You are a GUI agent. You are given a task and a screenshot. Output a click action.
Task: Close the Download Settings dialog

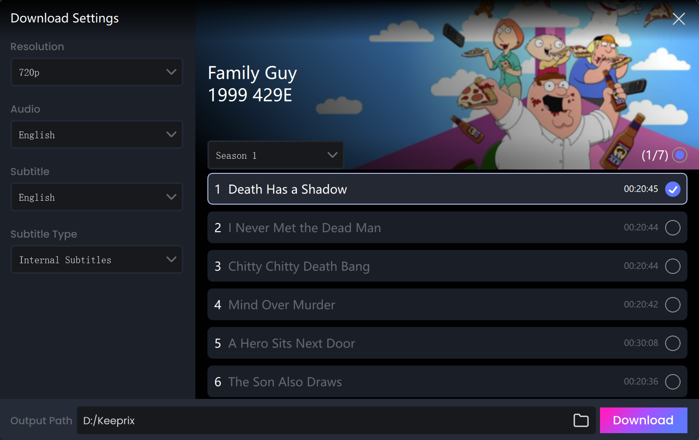point(678,19)
